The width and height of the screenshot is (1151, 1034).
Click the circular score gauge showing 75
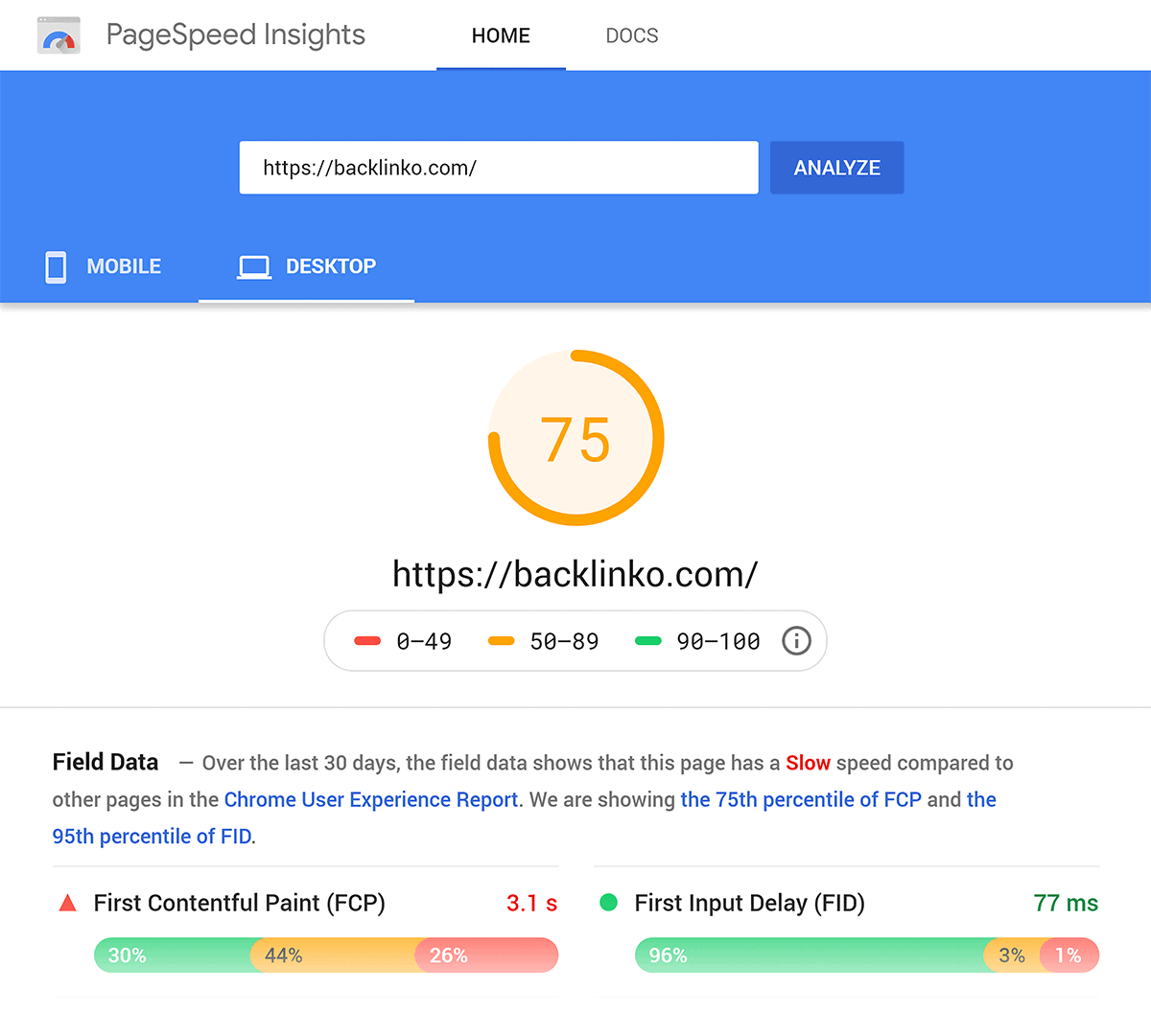pyautogui.click(x=575, y=438)
